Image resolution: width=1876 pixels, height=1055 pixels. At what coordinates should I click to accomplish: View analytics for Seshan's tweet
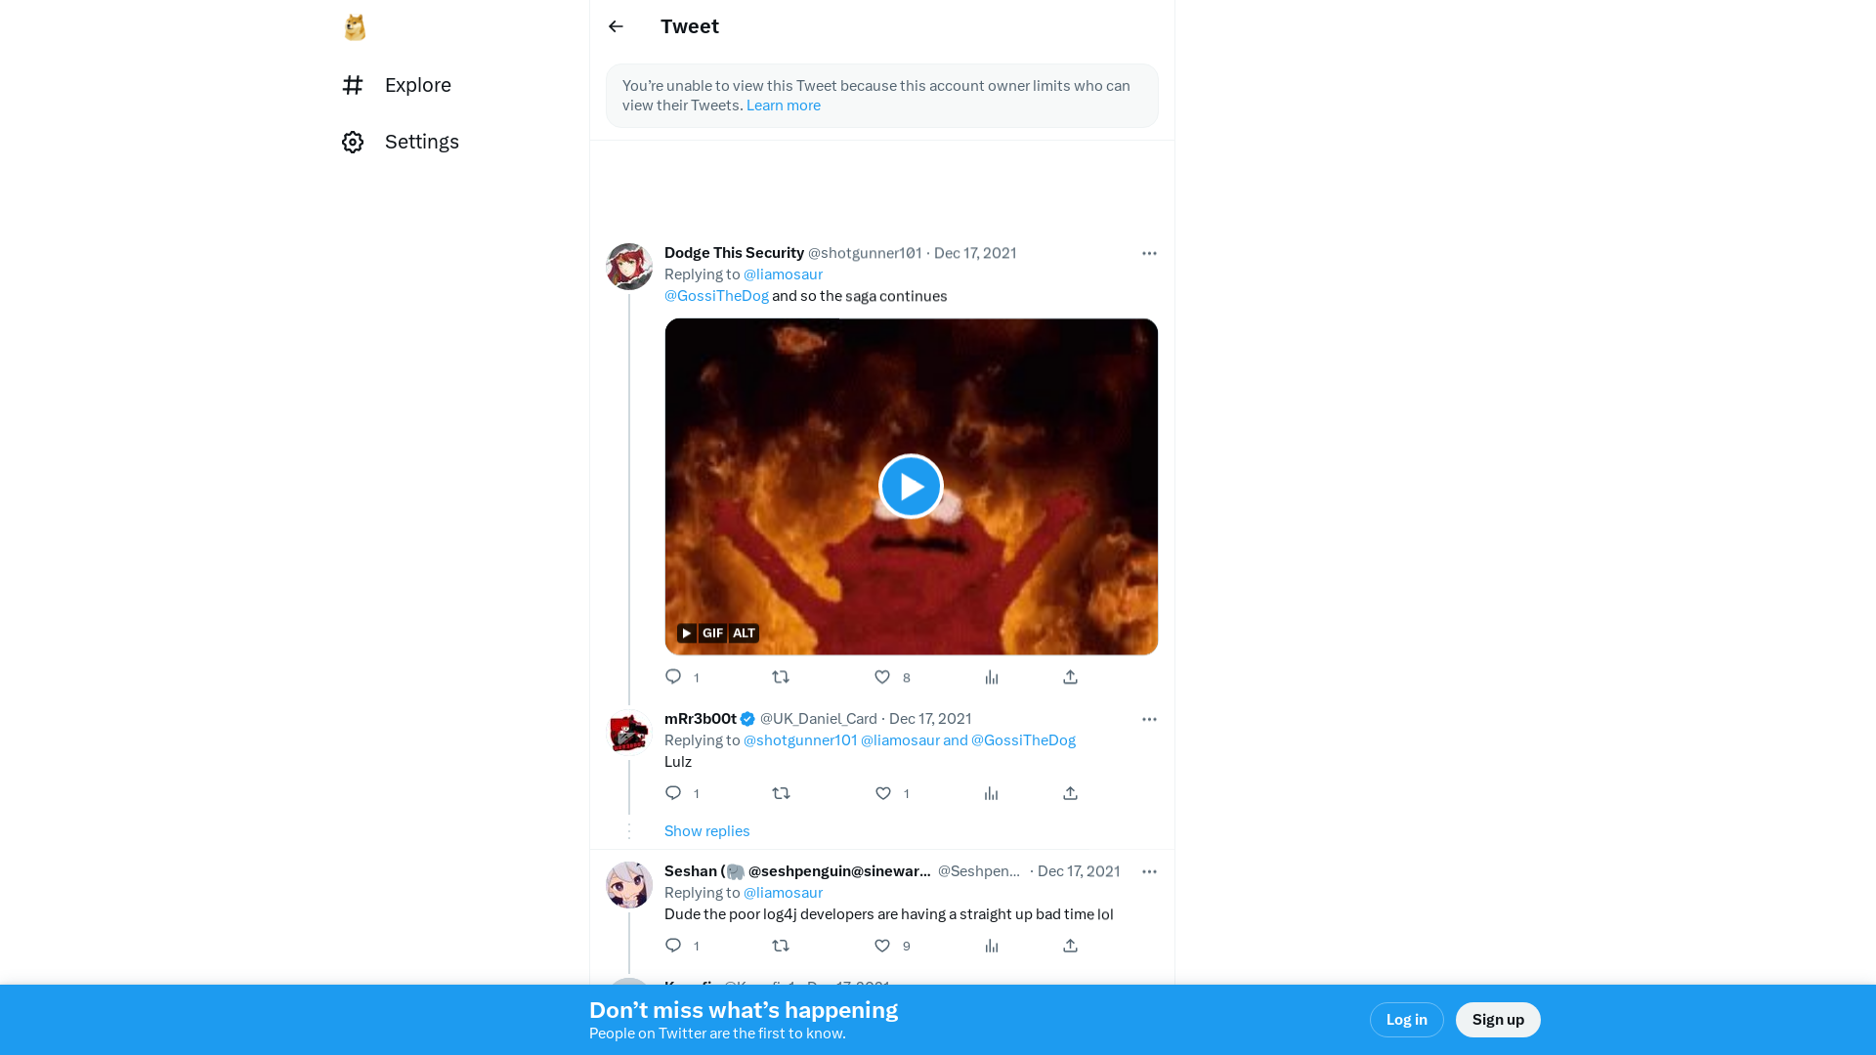pos(992,946)
